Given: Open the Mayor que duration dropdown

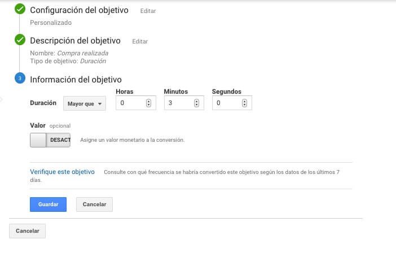Looking at the screenshot, I should [85, 104].
